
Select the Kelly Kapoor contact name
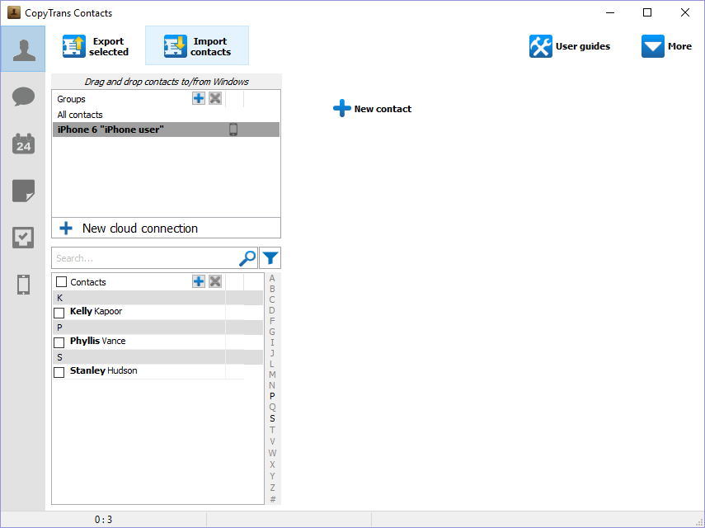point(96,311)
